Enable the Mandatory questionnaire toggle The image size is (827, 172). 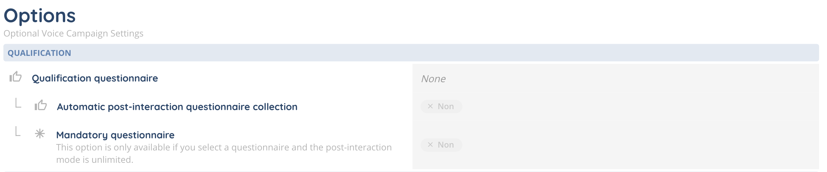(441, 145)
